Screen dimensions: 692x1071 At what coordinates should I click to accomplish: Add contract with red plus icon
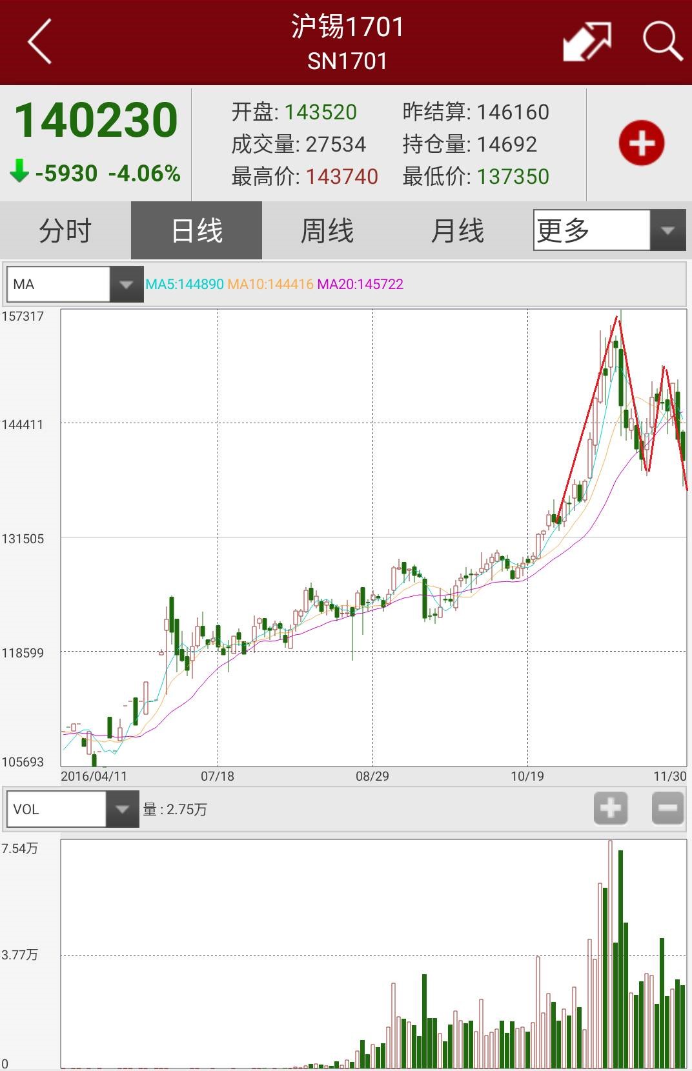[x=641, y=143]
